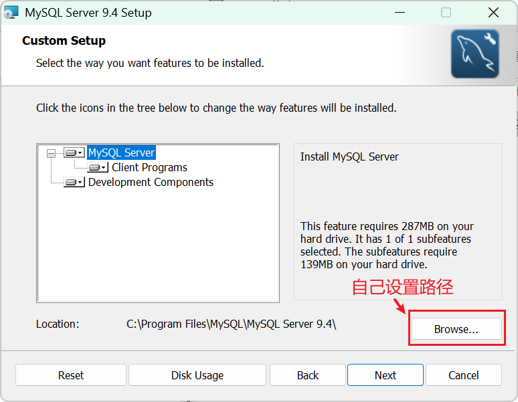
Task: Open the Development Components feature icon dropdown
Action: click(x=74, y=182)
